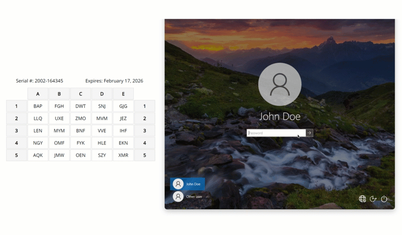Click grid cell IHF

(123, 131)
